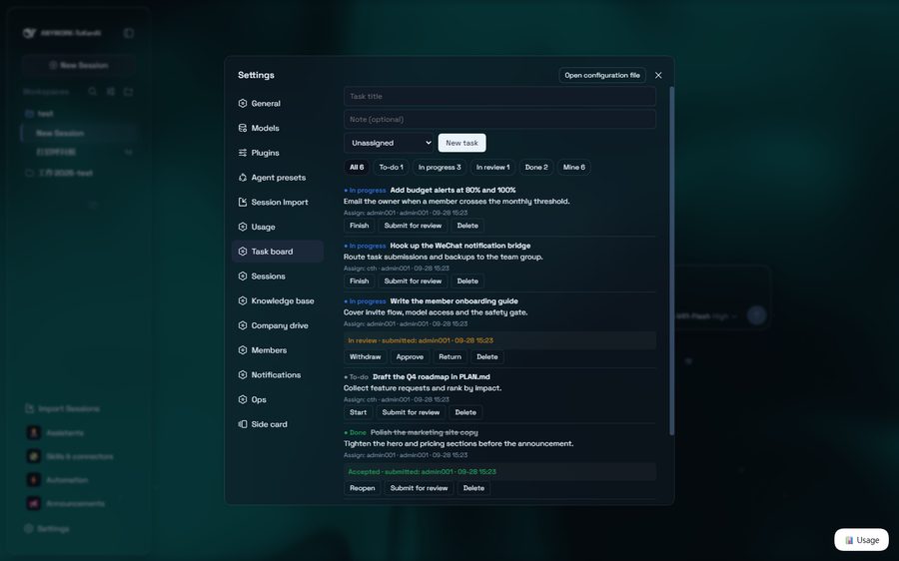The image size is (899, 561).
Task: Open the Unassigned assignee dropdown
Action: pyautogui.click(x=390, y=143)
